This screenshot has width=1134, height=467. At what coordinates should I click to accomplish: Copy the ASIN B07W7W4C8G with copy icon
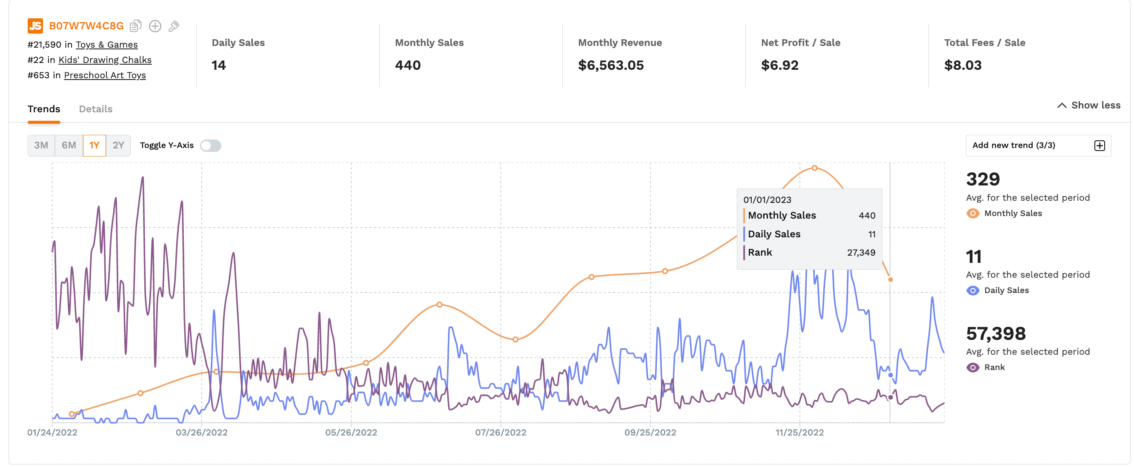tap(136, 26)
